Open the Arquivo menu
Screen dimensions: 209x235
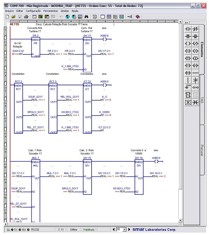pyautogui.click(x=9, y=11)
